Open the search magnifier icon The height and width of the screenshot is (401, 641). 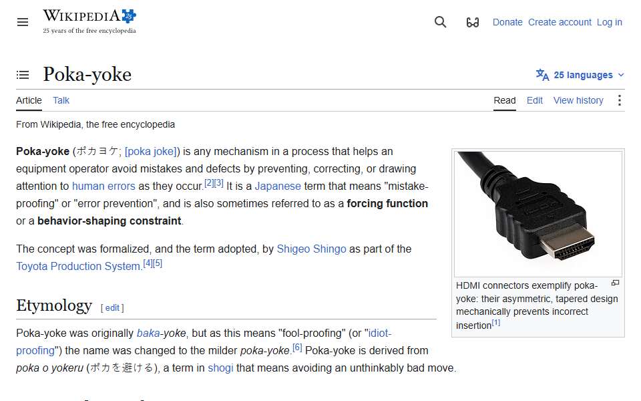pyautogui.click(x=440, y=21)
